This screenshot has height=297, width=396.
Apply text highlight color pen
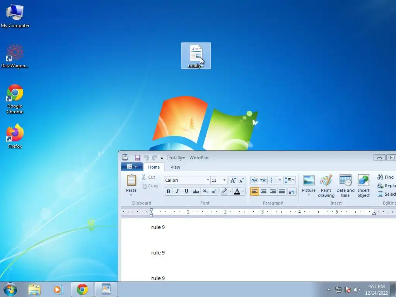[224, 191]
